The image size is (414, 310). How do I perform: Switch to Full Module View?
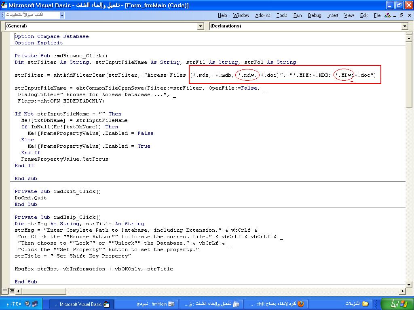12,291
